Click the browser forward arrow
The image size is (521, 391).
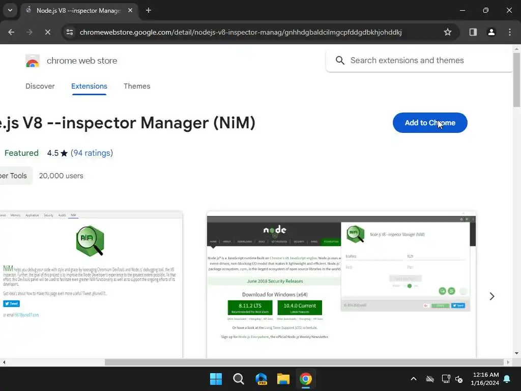coord(29,32)
